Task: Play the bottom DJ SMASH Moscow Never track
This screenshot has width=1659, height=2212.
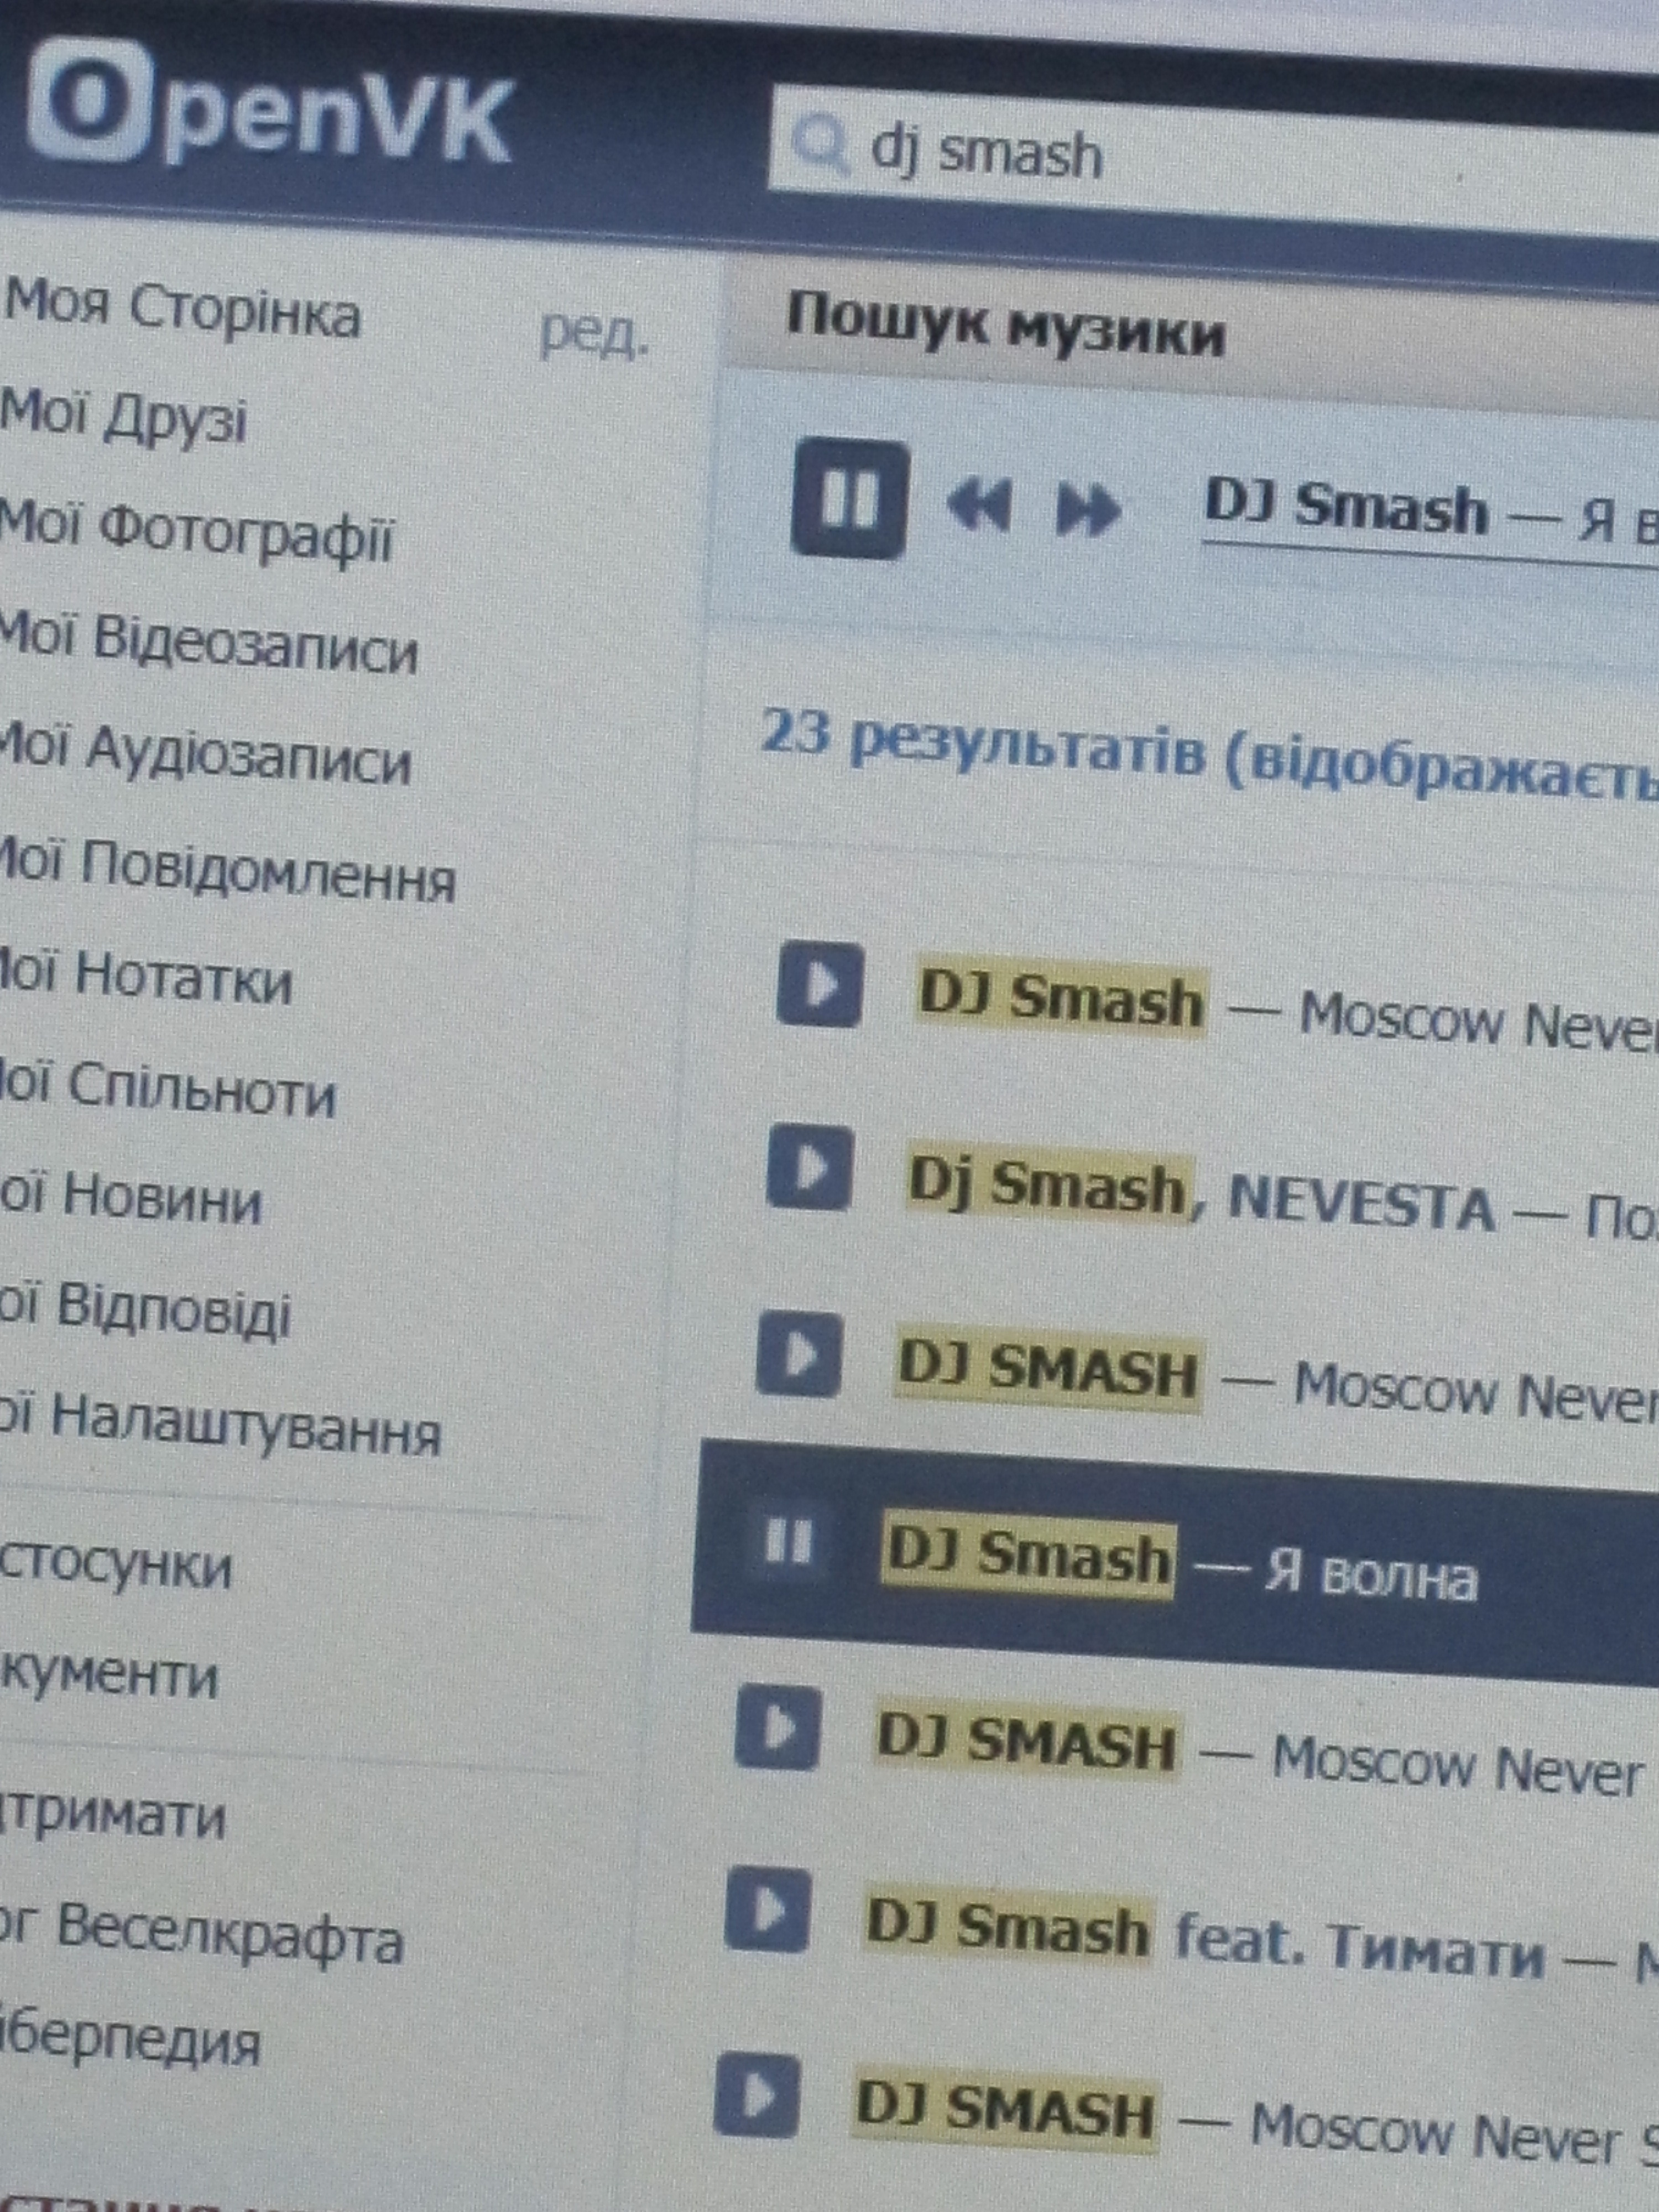Action: [757, 2094]
